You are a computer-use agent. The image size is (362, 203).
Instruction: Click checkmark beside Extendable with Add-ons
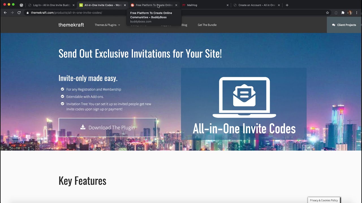click(63, 96)
